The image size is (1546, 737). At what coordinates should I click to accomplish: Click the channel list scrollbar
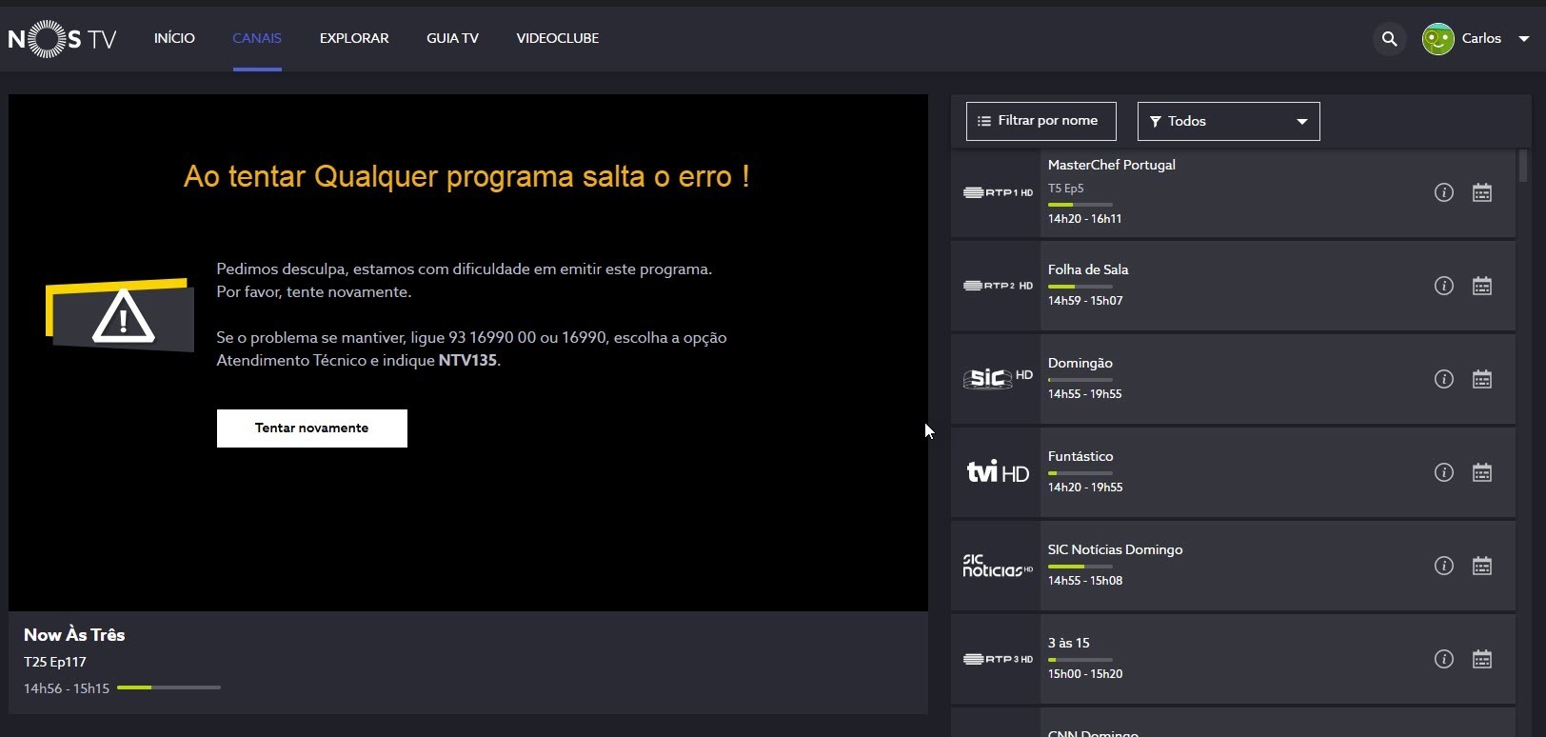[1523, 166]
